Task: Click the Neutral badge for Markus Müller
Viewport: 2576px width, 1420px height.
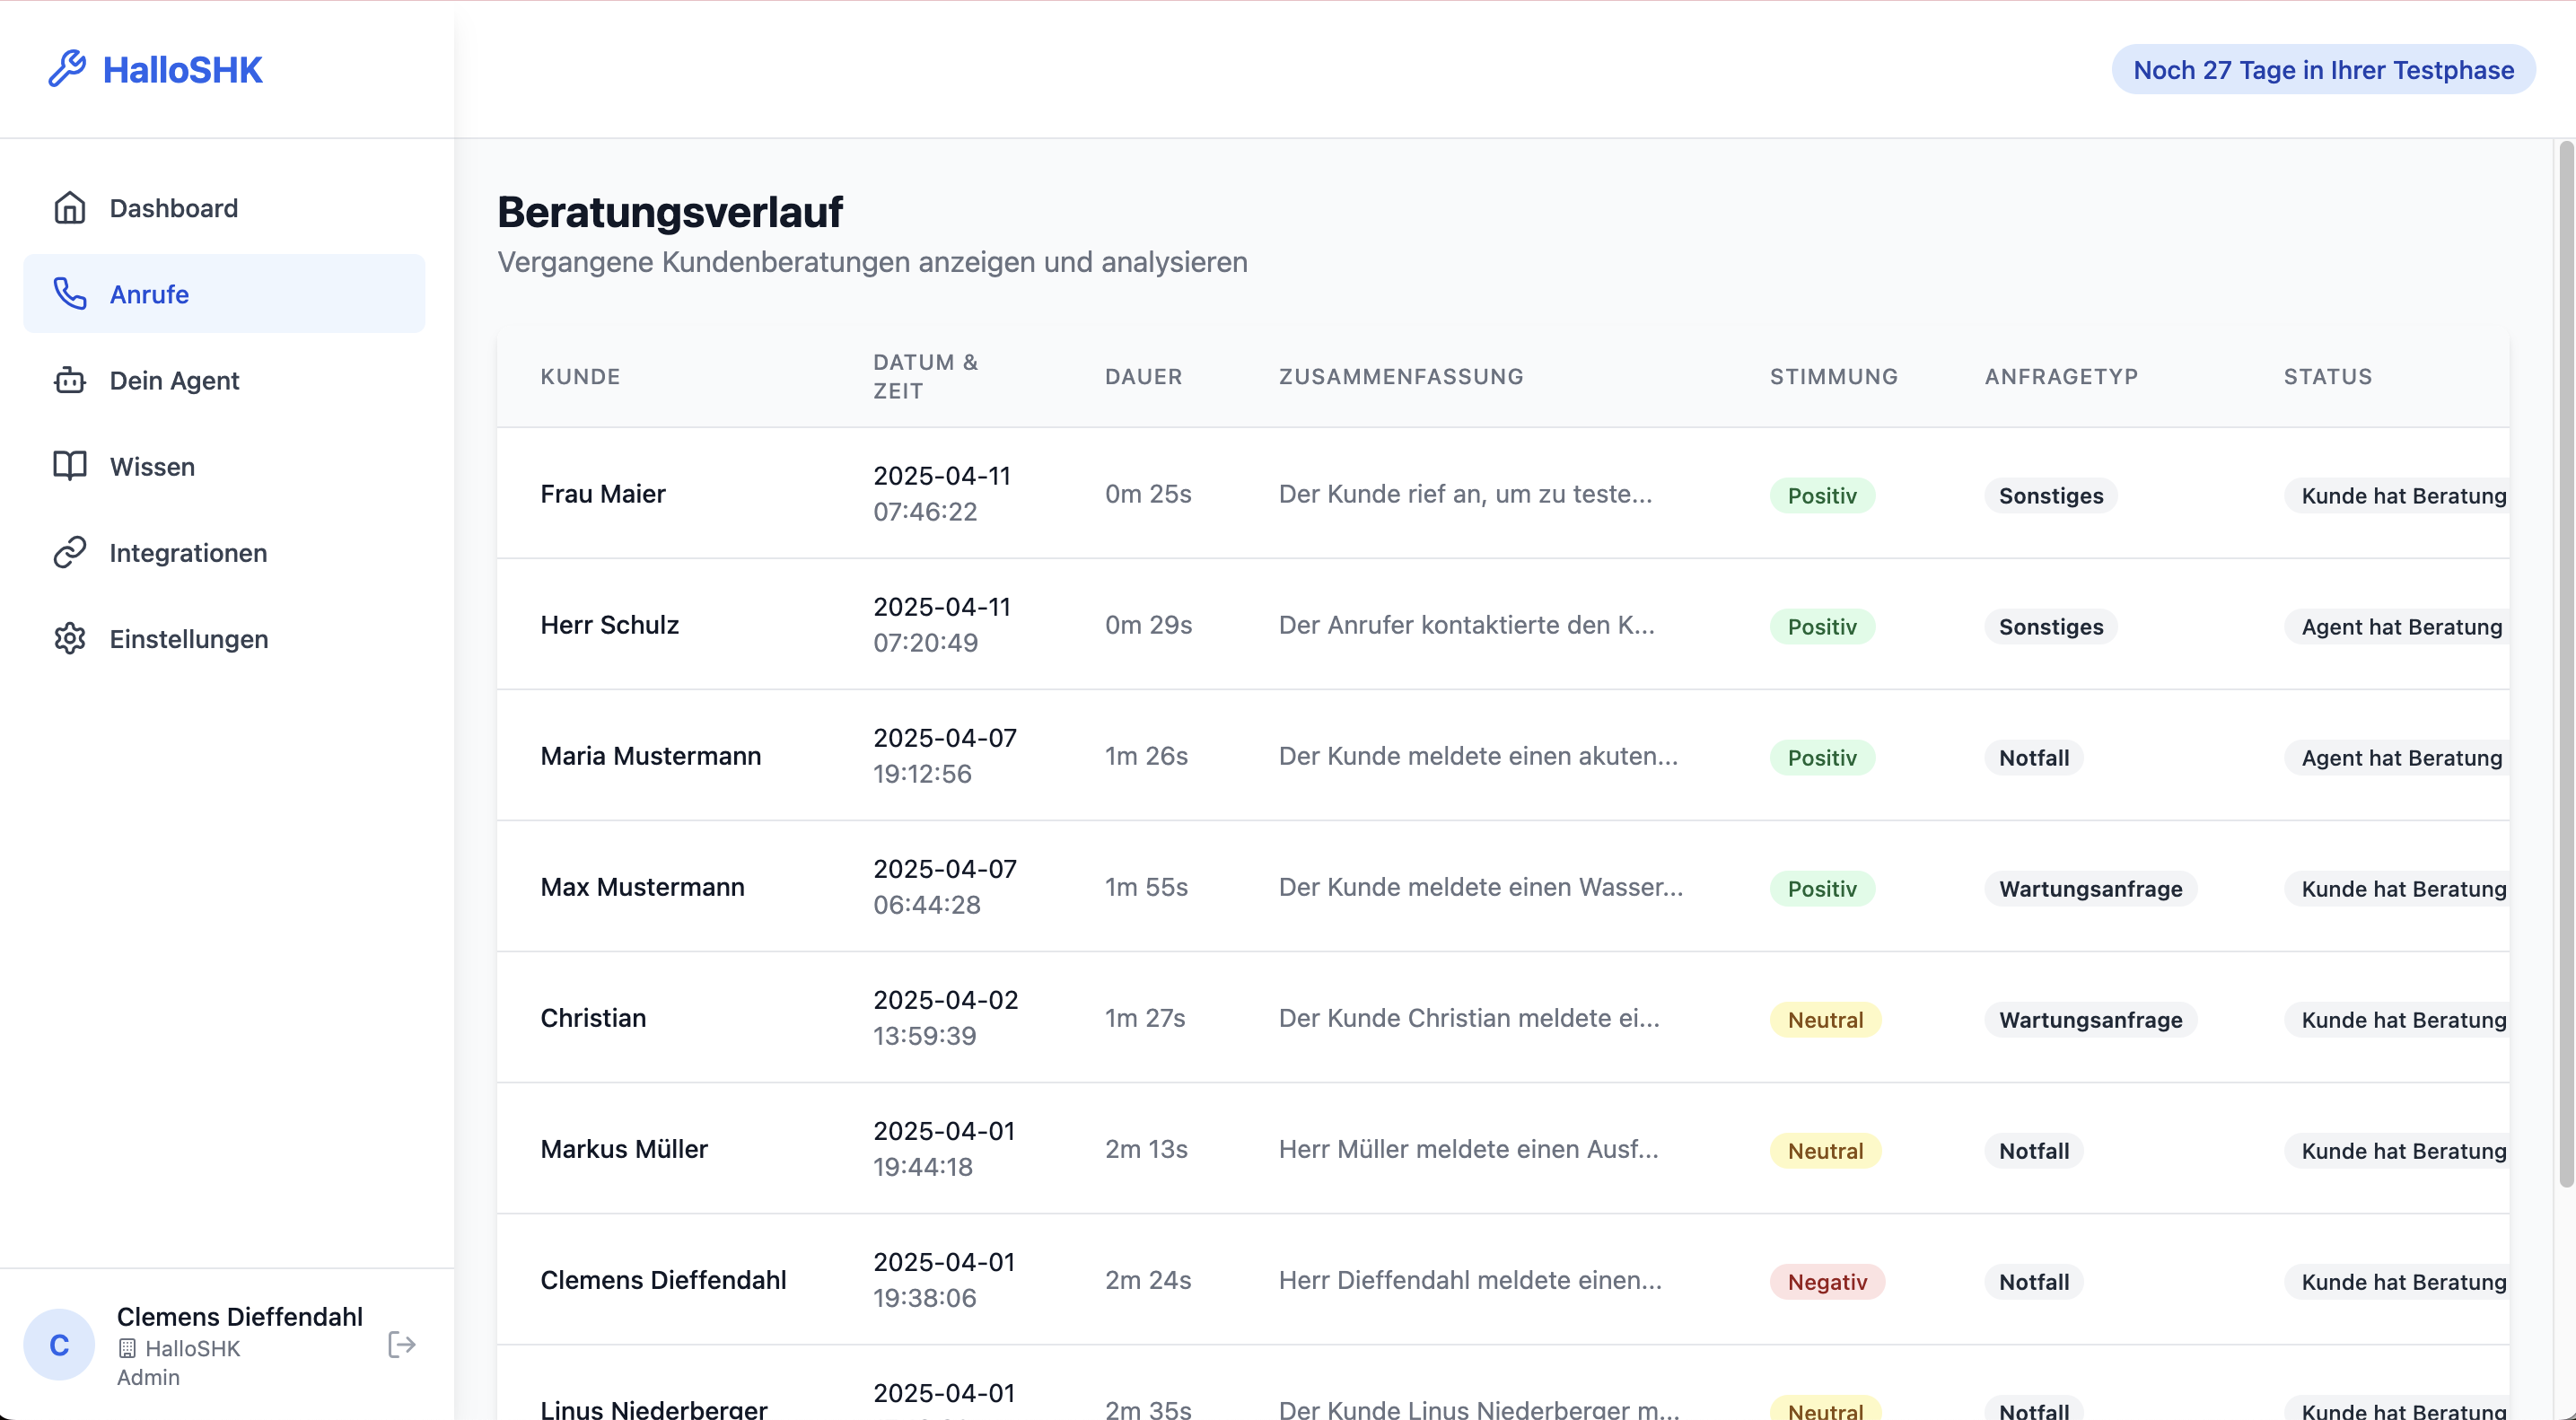Action: 1825,1150
